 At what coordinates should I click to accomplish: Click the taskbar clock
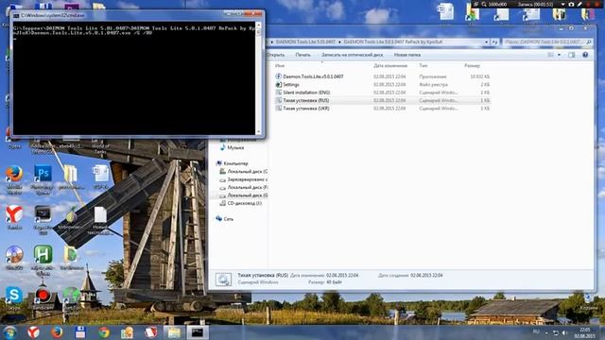pyautogui.click(x=584, y=333)
